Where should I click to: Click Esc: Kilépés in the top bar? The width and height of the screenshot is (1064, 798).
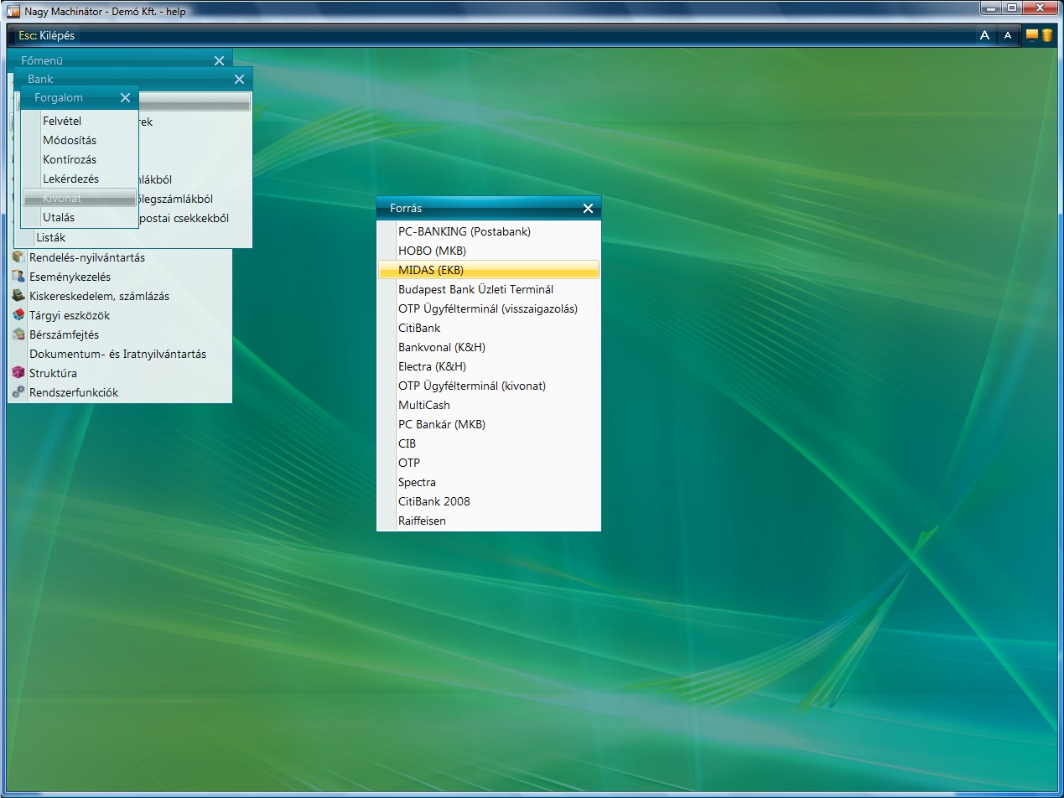click(46, 36)
